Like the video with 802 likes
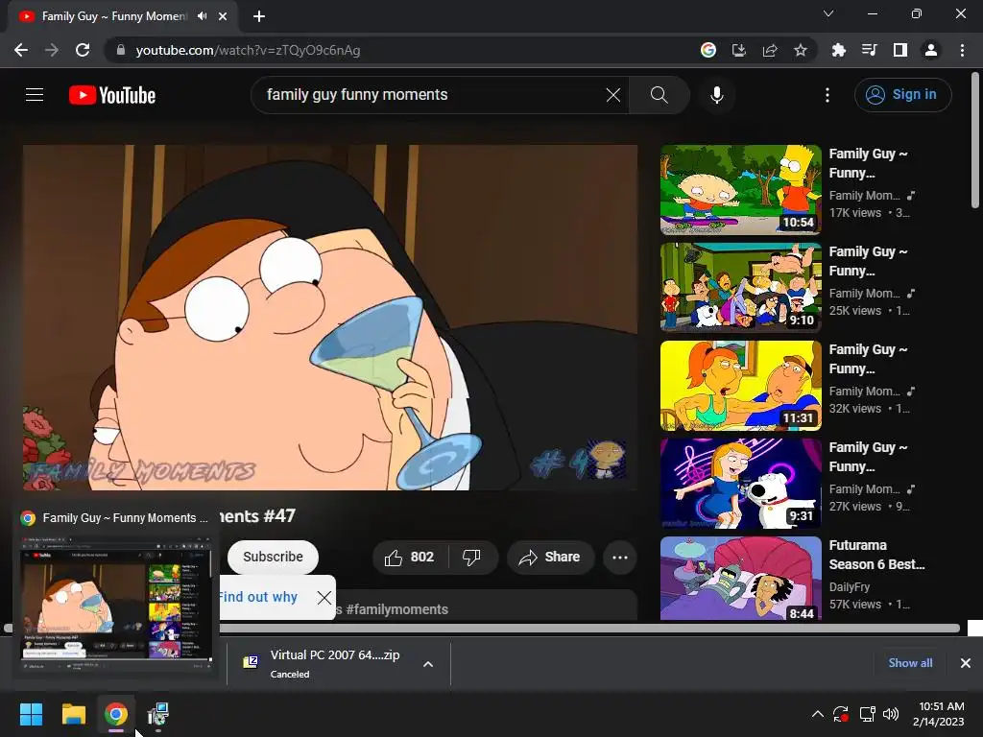The image size is (983, 737). tap(409, 558)
